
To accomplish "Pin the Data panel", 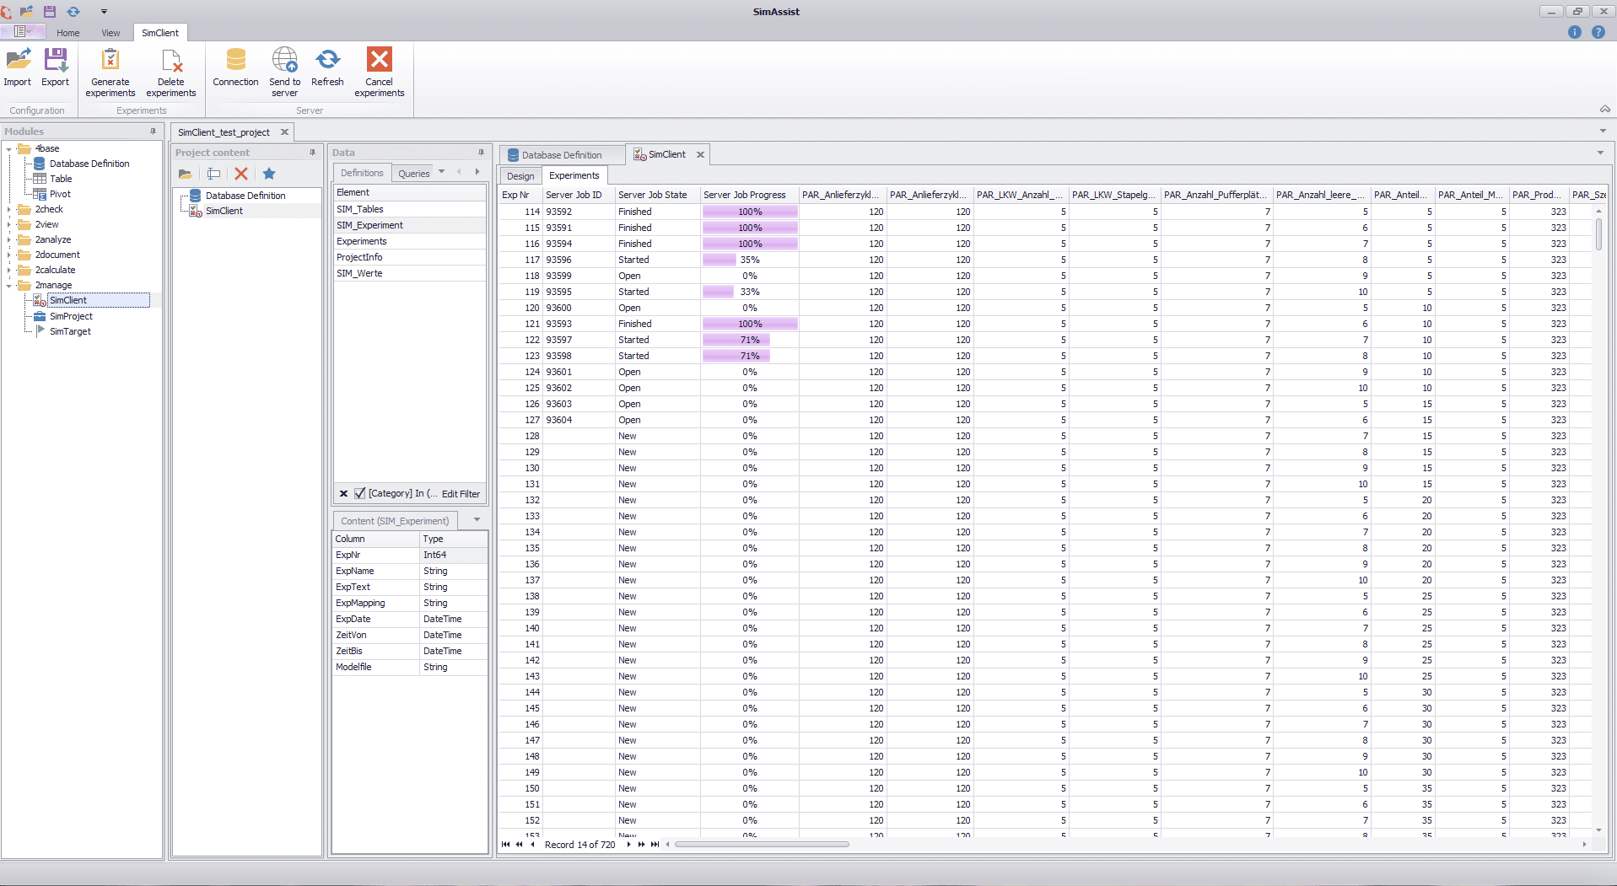I will tap(481, 153).
